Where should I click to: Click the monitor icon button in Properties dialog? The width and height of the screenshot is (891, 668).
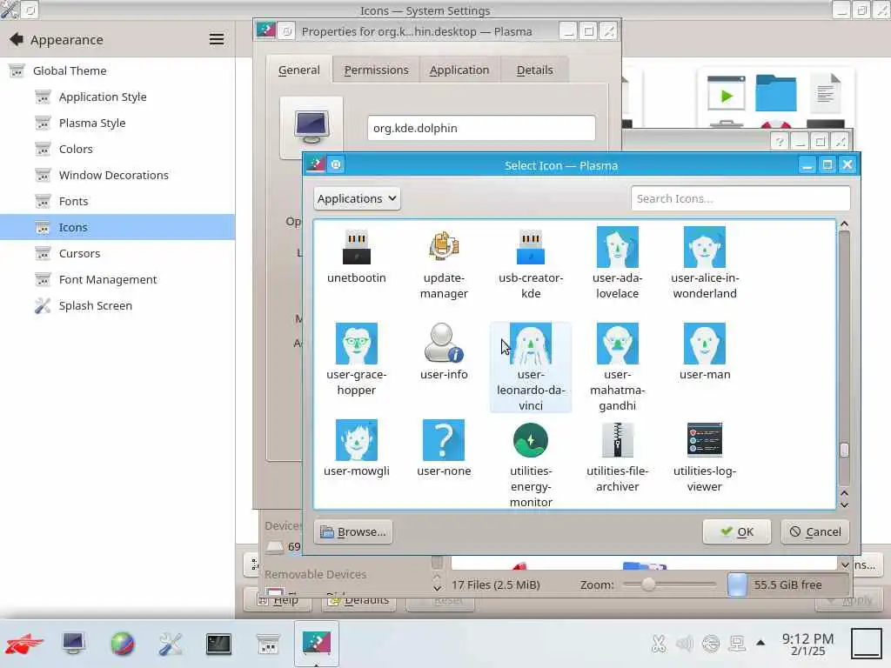click(x=312, y=128)
